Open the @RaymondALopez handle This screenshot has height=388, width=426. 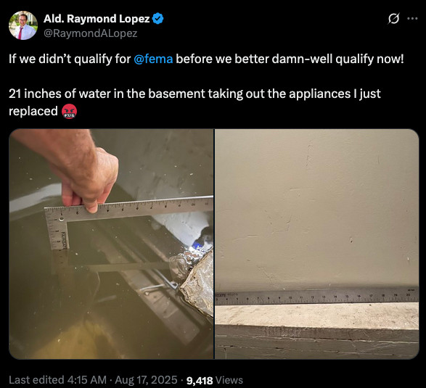coord(90,33)
